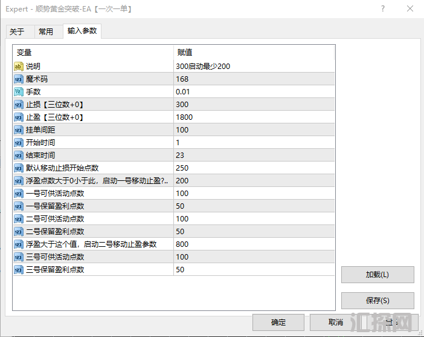
Task: Select the 结束时间 value 23
Action: (x=254, y=155)
